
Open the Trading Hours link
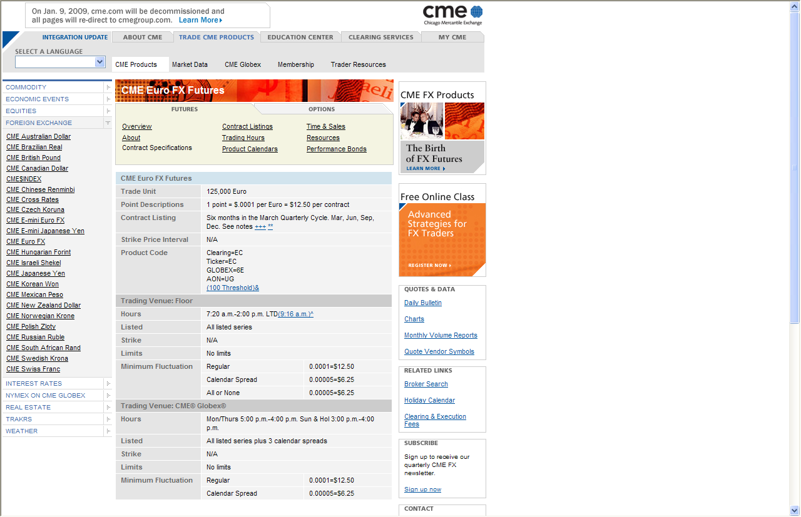[x=243, y=138]
